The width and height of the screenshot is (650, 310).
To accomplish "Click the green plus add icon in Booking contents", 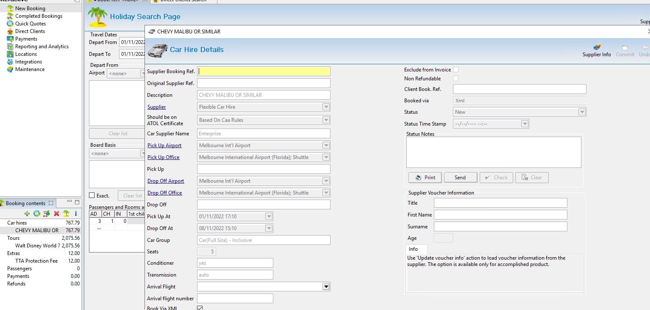I will click(27, 214).
